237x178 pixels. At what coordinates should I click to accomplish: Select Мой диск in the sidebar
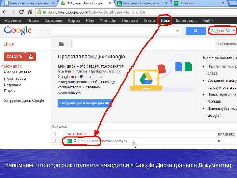(13, 66)
